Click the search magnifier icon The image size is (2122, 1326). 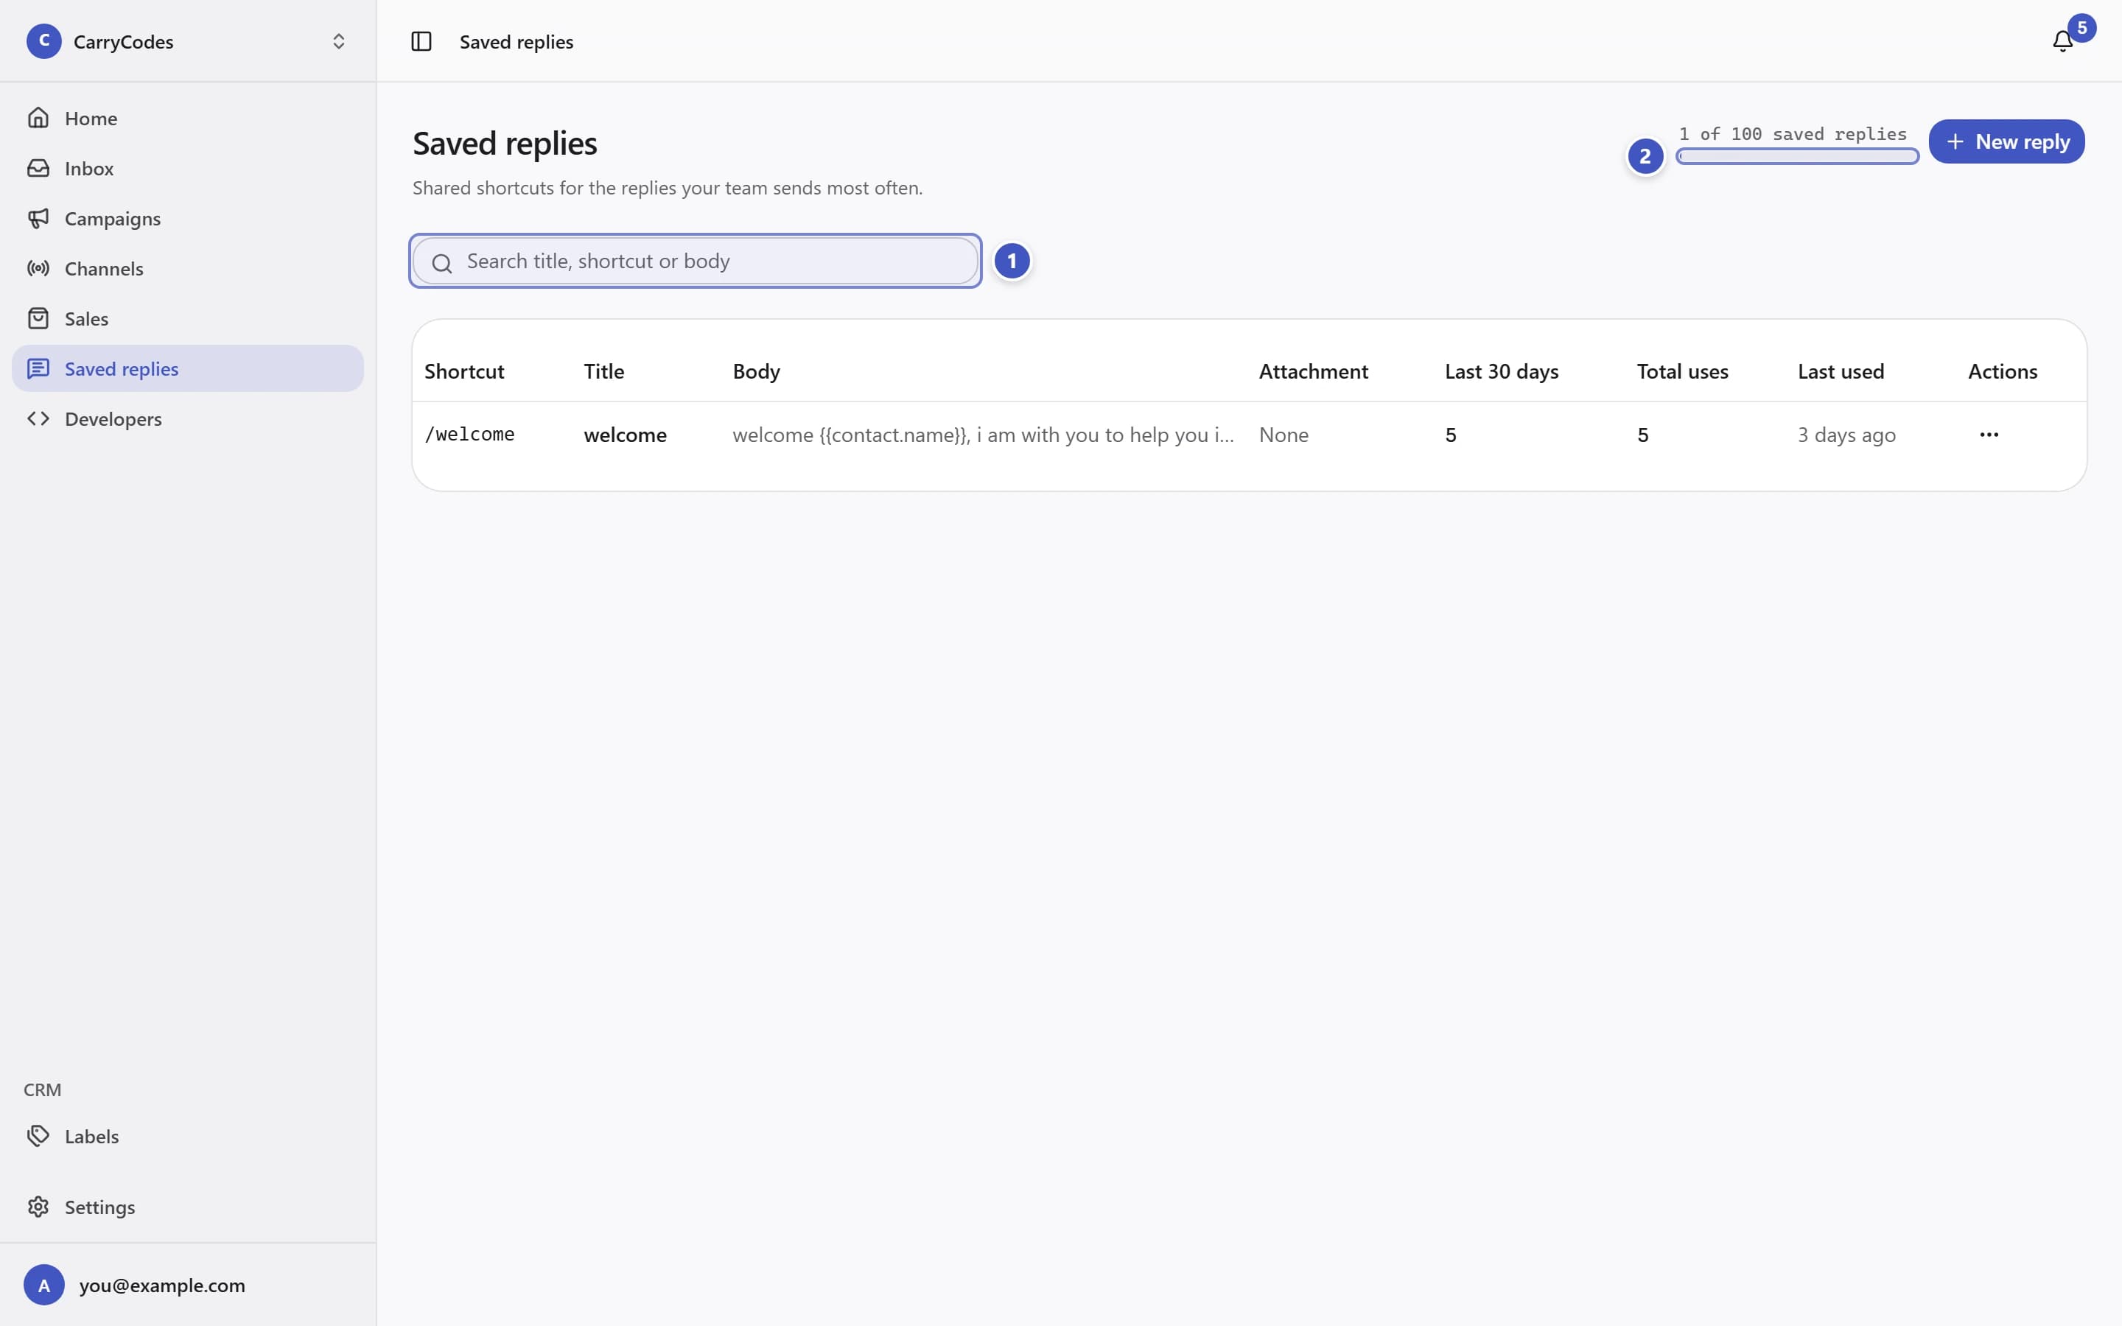pyautogui.click(x=442, y=262)
